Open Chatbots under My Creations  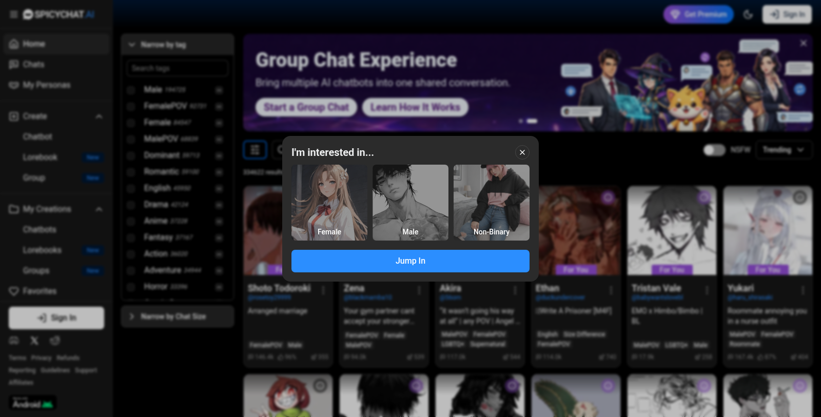tap(40, 230)
